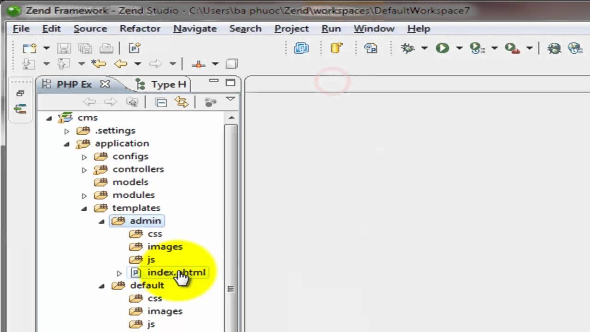Click the Previous Annotation toolbar icon

(64, 64)
